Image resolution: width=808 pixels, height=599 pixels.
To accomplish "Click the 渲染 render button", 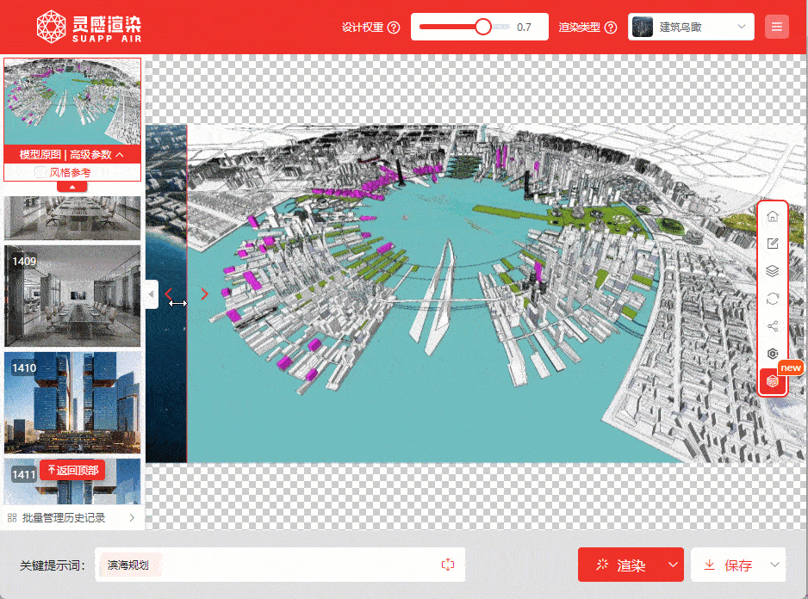I will [x=622, y=565].
